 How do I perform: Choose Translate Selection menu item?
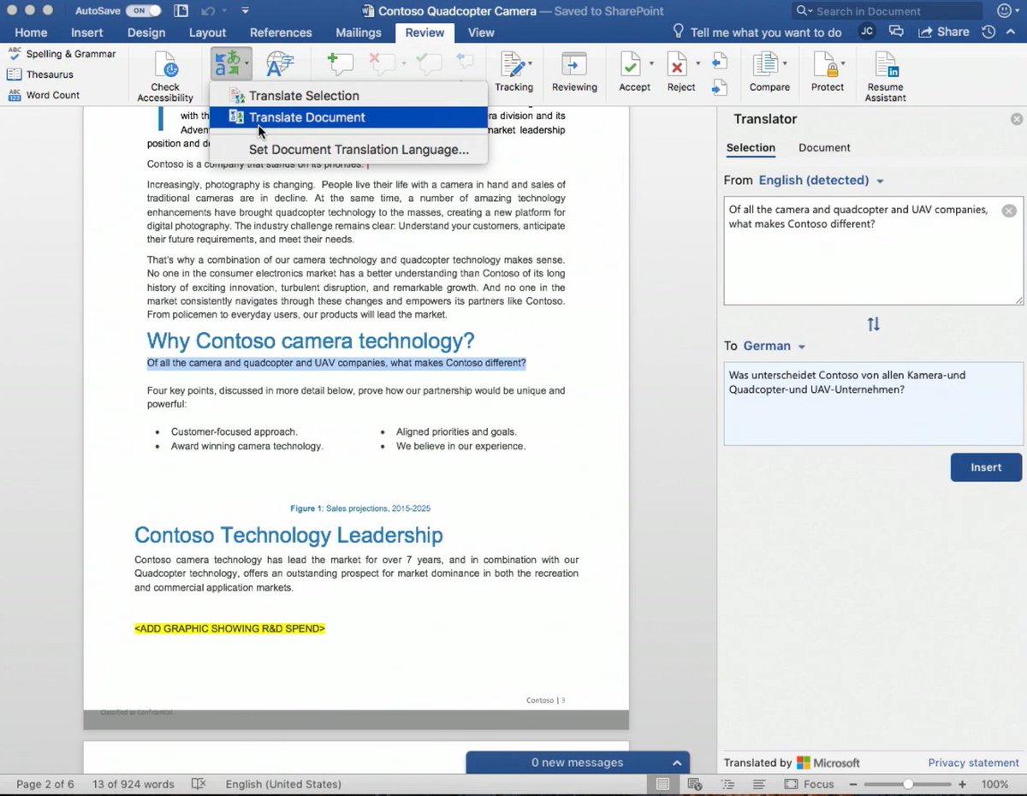coord(348,96)
